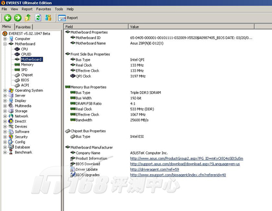272x211 pixels.
Task: Select the Bandwidth row
Action: click(109, 120)
